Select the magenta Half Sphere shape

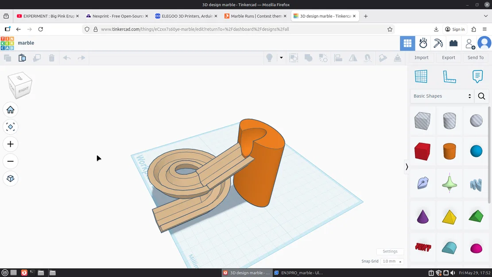tap(477, 248)
